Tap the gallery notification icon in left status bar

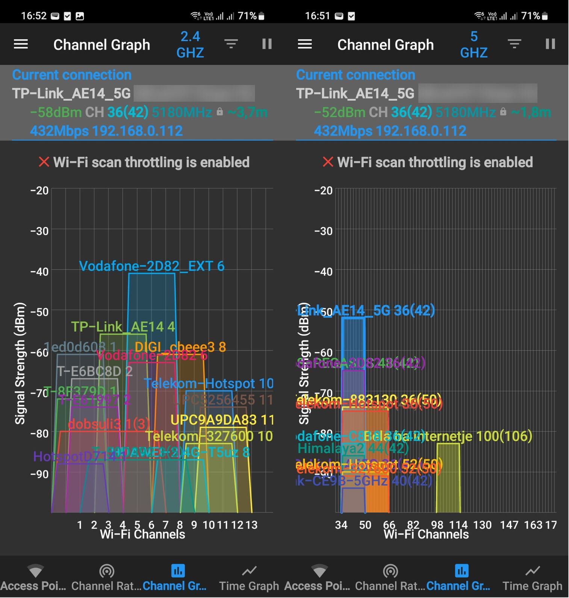click(x=80, y=16)
